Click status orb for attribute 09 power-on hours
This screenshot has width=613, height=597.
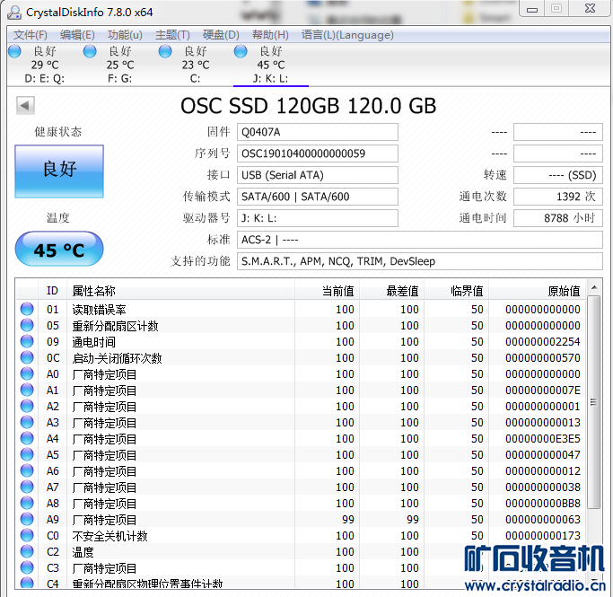(28, 342)
